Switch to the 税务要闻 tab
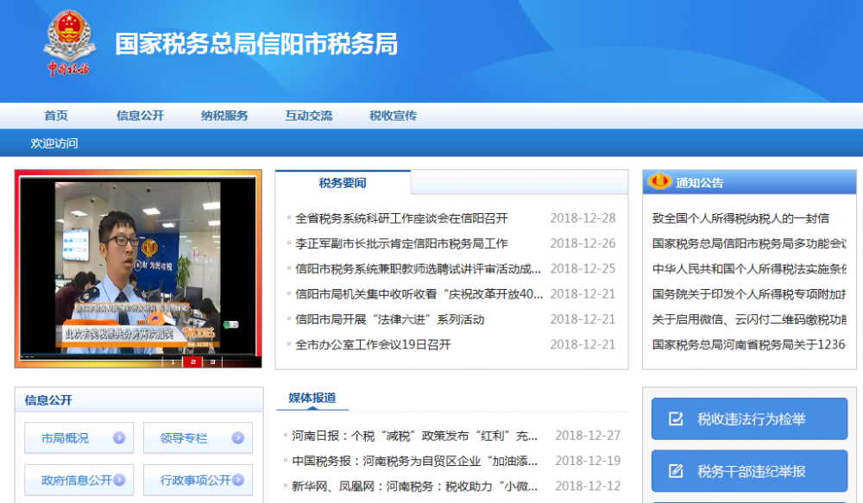This screenshot has height=503, width=863. (x=343, y=183)
